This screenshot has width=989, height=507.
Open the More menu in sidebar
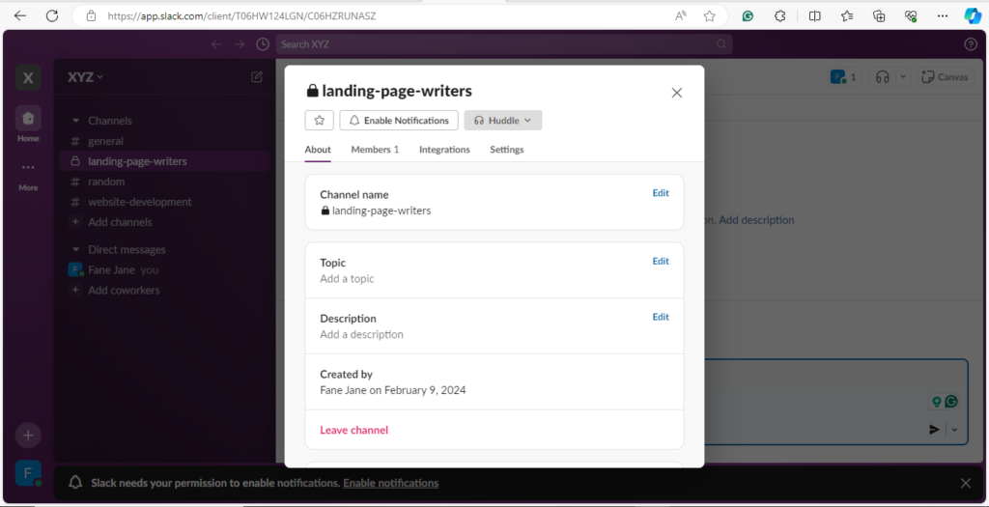coord(28,168)
